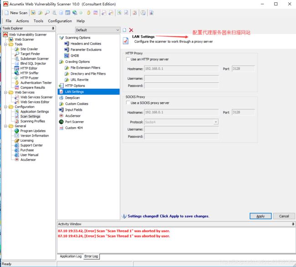Open the Tools menu
The height and width of the screenshot is (267, 296).
pos(38,21)
